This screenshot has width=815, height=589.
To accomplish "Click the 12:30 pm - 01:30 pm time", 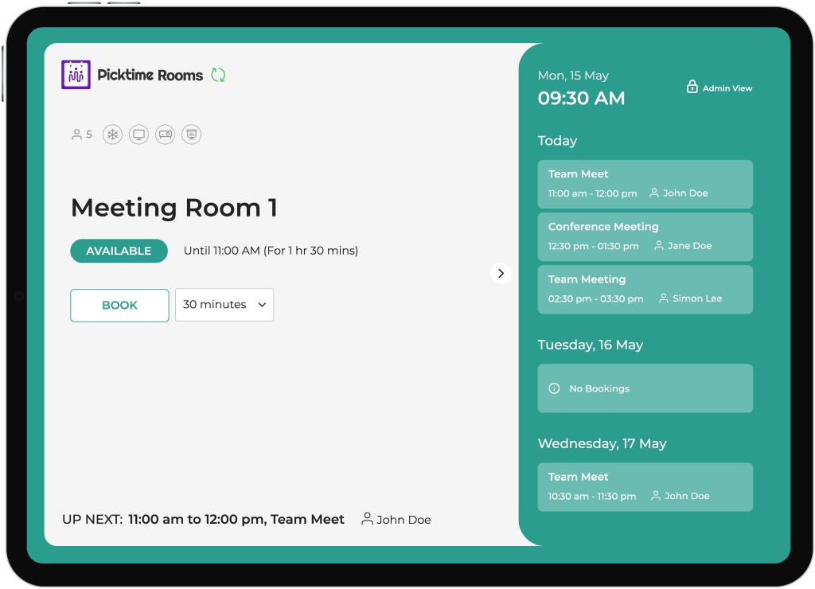I will [593, 246].
